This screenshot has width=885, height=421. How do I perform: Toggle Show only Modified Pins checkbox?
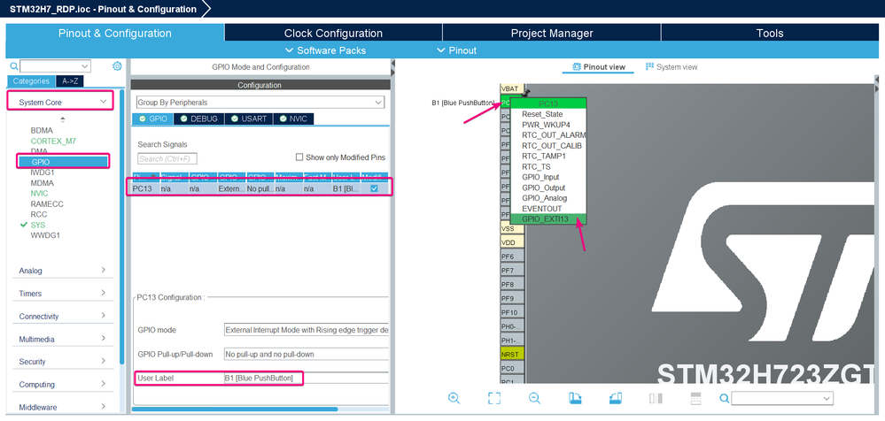299,157
